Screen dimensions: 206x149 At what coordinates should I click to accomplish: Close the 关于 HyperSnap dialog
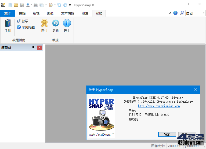tap(196, 90)
